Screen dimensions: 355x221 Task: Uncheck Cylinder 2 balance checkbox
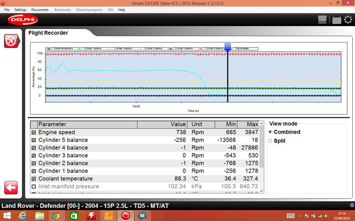34,164
